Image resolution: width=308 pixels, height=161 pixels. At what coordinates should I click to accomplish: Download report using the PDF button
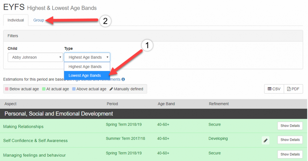tap(293, 89)
